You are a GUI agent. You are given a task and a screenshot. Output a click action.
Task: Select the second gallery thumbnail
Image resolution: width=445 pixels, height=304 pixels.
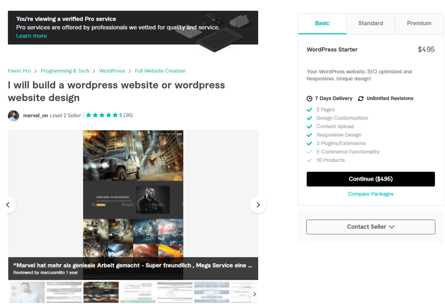64,292
